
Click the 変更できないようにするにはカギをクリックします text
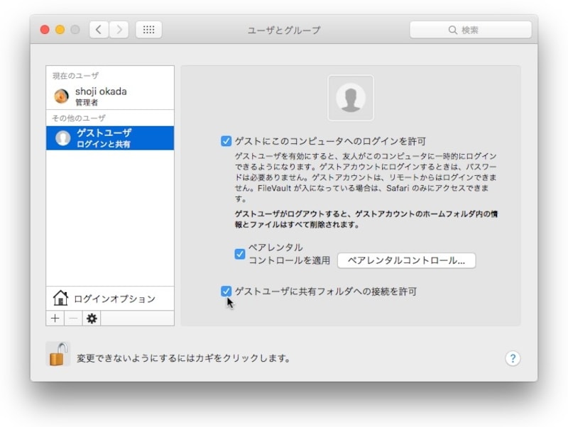point(183,358)
